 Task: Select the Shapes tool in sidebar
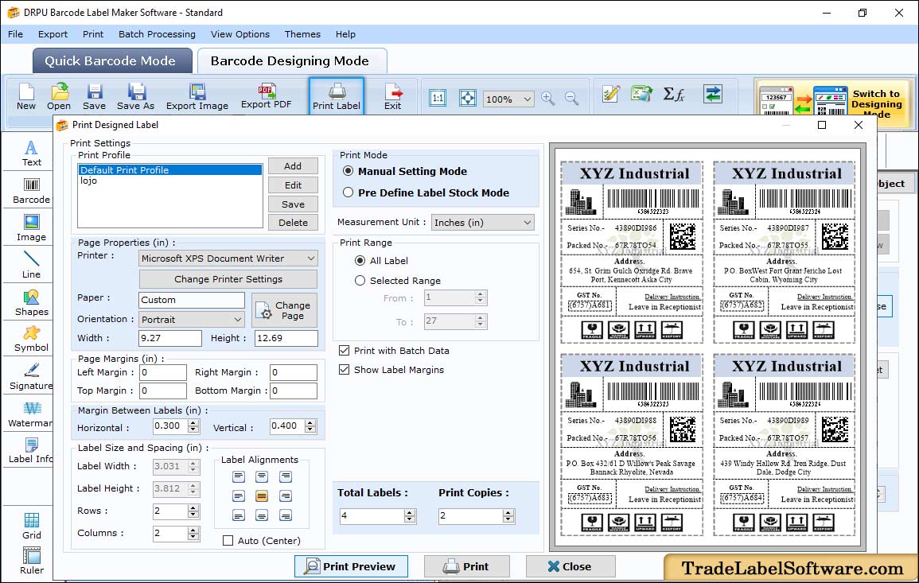[31, 303]
